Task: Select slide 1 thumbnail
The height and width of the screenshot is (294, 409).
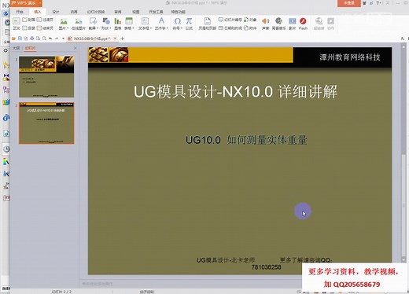Action: coord(46,76)
